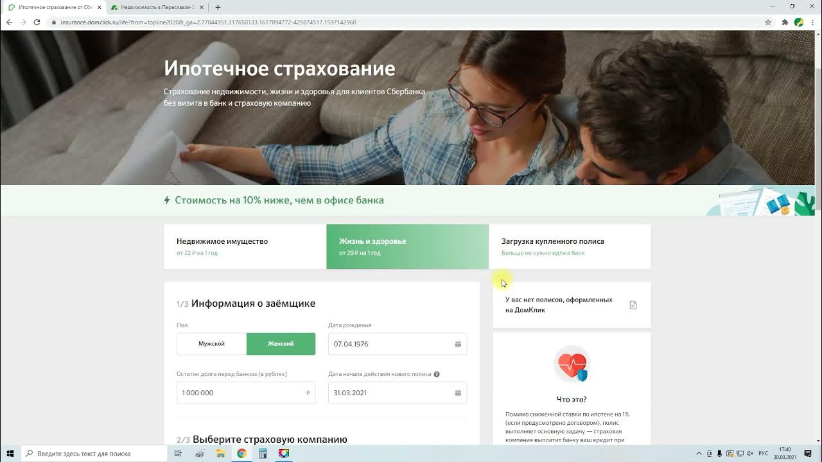Click the У вас нет полисов text
The image size is (822, 462).
click(559, 305)
